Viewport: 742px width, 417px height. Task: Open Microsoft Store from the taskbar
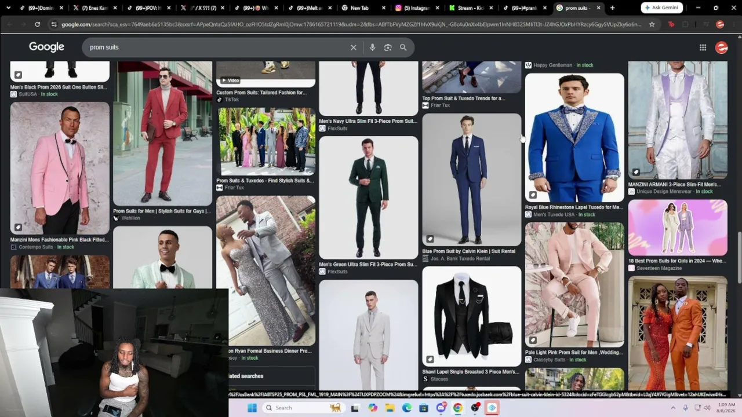coord(424,408)
